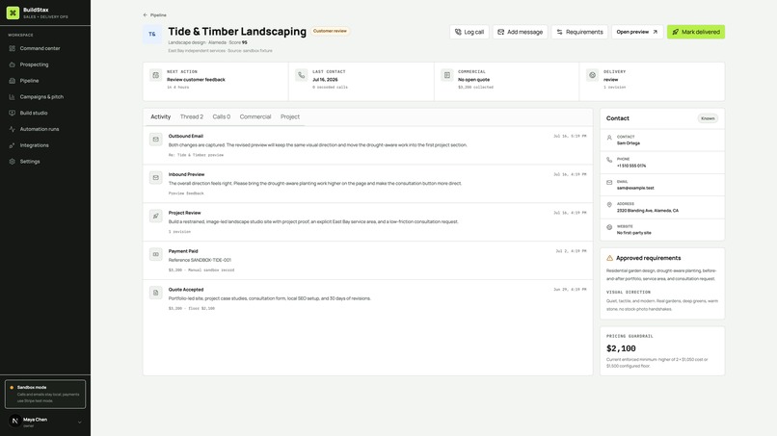Click the Approved requirements warning icon
The height and width of the screenshot is (436, 777).
(x=609, y=258)
